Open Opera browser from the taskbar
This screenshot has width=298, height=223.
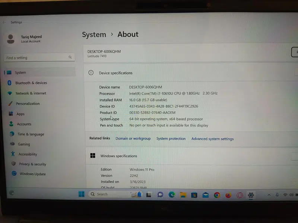coord(240,195)
